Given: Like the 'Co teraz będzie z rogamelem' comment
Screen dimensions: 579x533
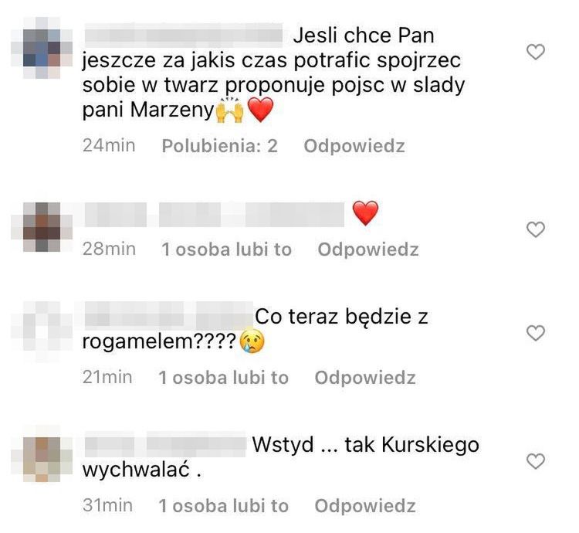Looking at the screenshot, I should (x=536, y=333).
